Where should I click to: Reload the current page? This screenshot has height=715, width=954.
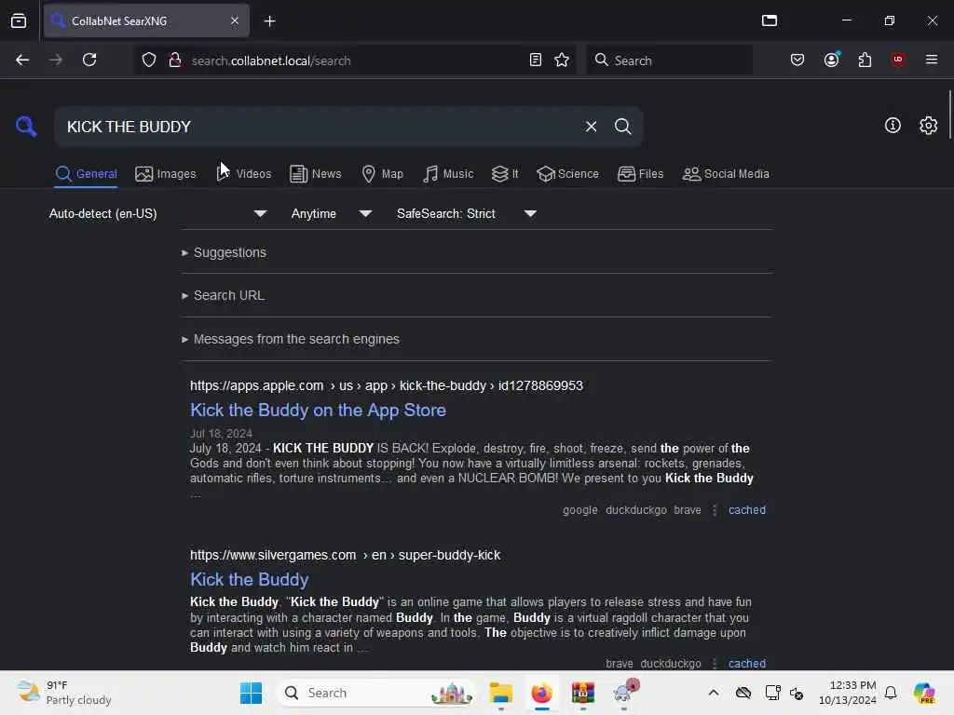pyautogui.click(x=89, y=60)
